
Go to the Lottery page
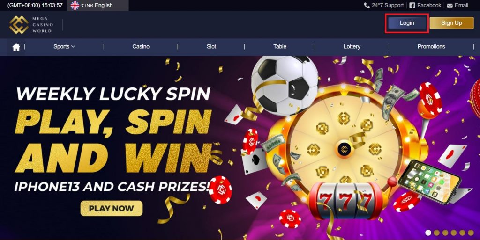point(352,46)
